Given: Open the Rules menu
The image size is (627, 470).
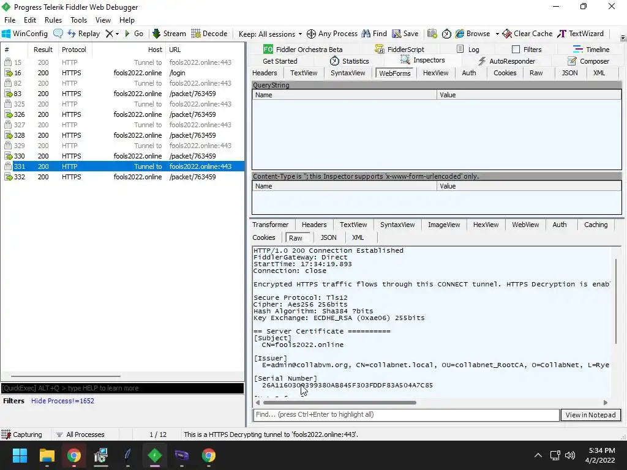Looking at the screenshot, I should pyautogui.click(x=53, y=20).
